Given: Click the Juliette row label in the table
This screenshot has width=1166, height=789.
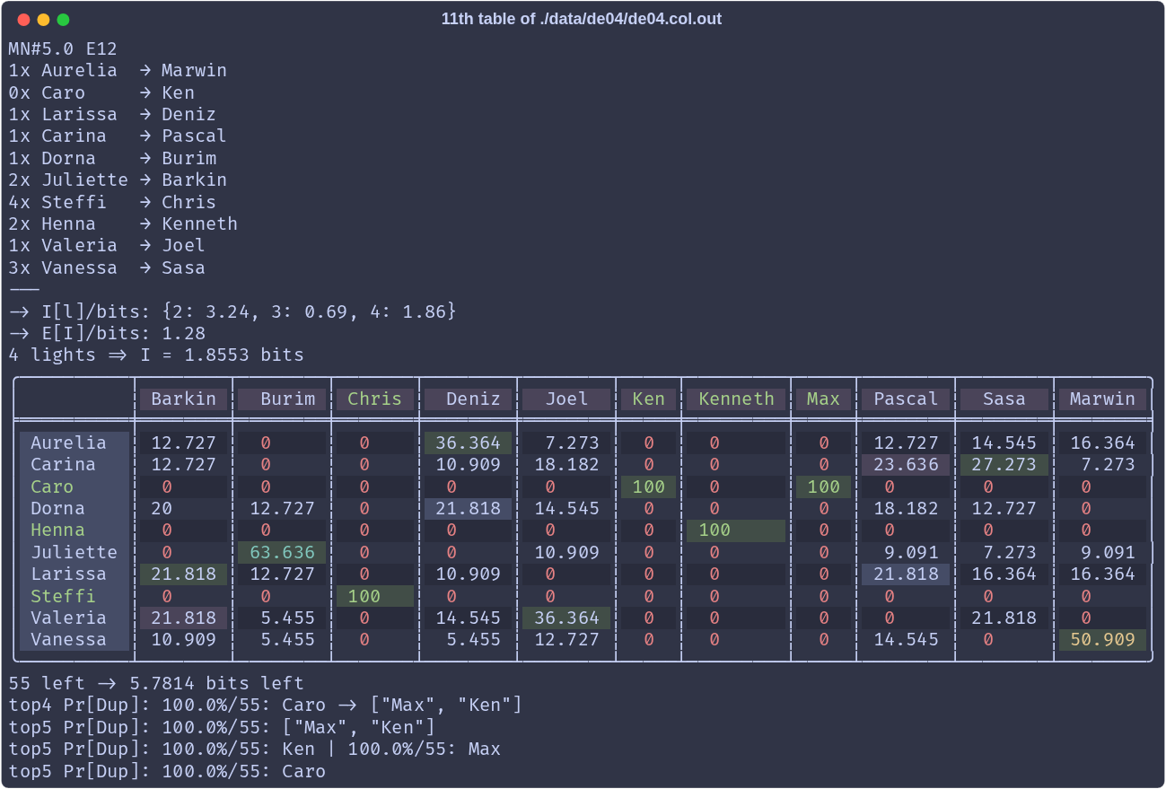Looking at the screenshot, I should (74, 552).
